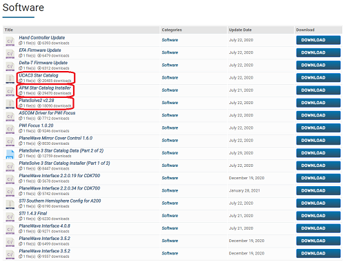Open the Hand Controller Update title link

(42, 37)
